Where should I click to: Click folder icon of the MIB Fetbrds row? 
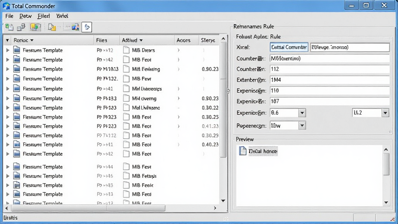coord(17,176)
